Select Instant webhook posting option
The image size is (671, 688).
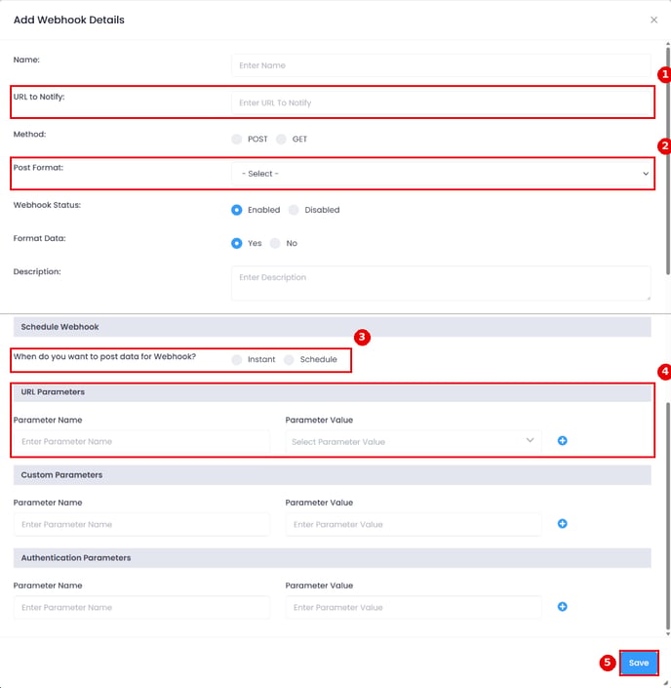[x=237, y=360]
